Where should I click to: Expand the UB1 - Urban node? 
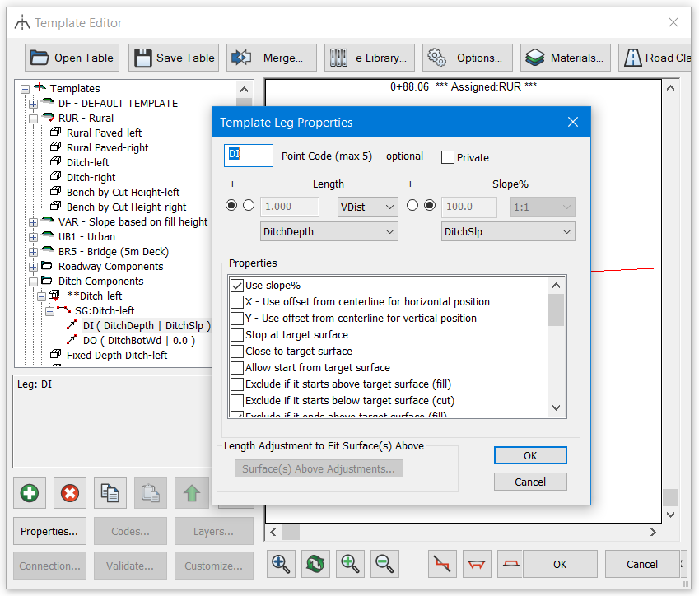(33, 237)
